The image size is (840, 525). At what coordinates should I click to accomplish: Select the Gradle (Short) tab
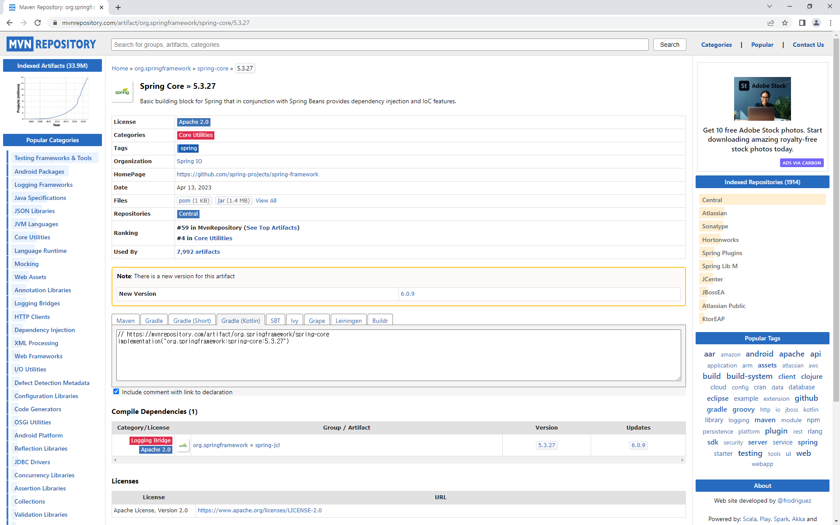(x=192, y=321)
